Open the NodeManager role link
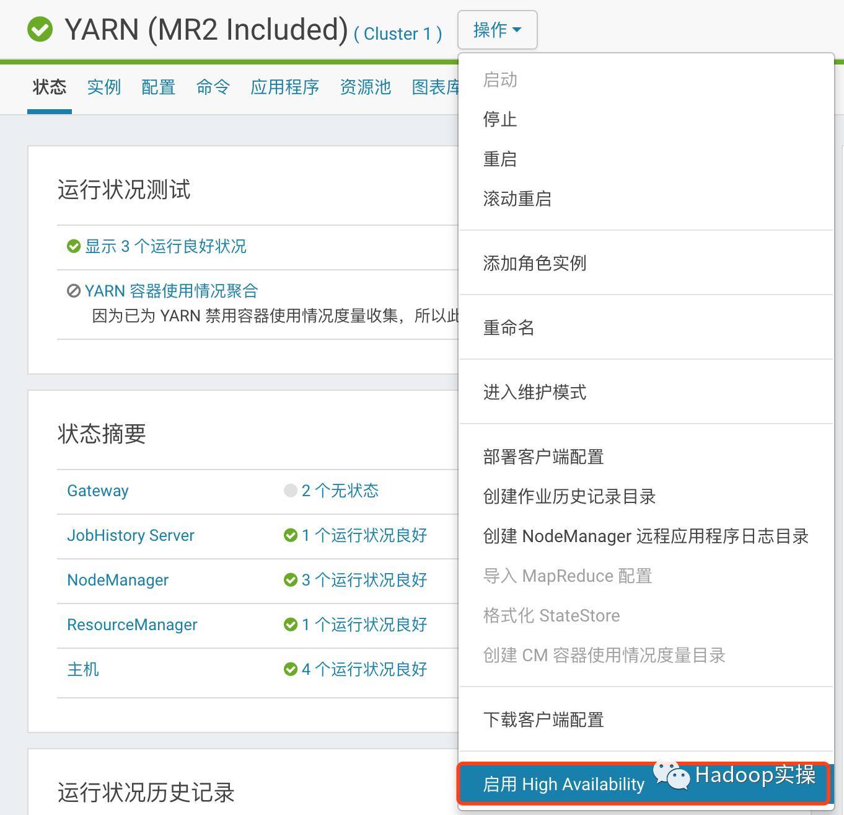 [118, 580]
